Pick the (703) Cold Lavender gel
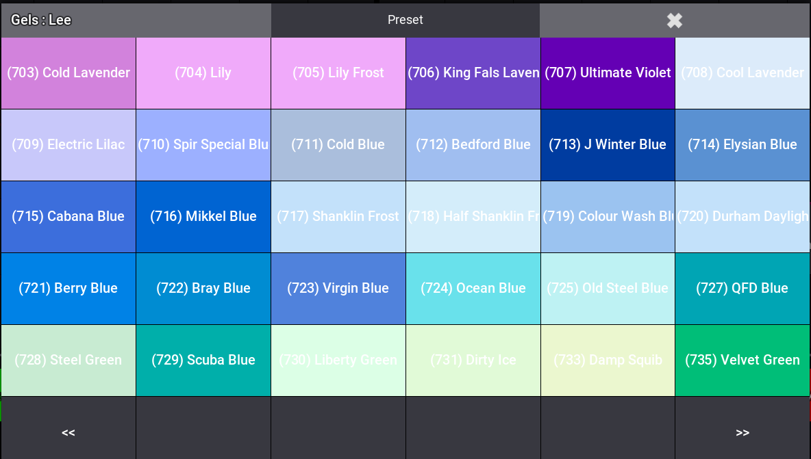This screenshot has width=811, height=459. tap(68, 73)
